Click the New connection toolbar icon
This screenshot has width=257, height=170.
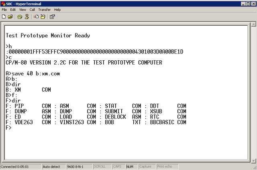pyautogui.click(x=4, y=16)
